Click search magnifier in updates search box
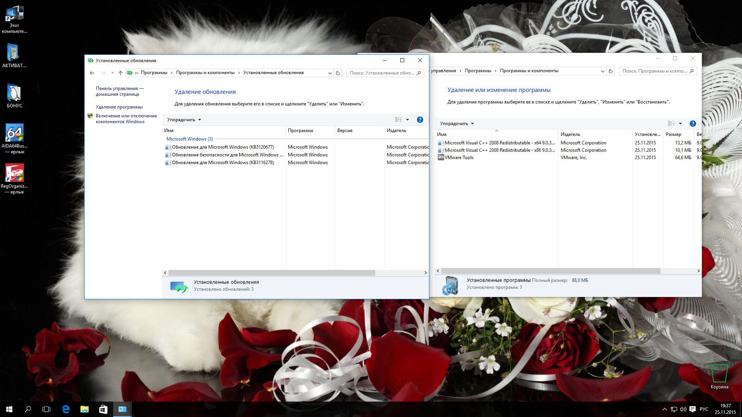Image resolution: width=742 pixels, height=417 pixels. click(x=419, y=73)
